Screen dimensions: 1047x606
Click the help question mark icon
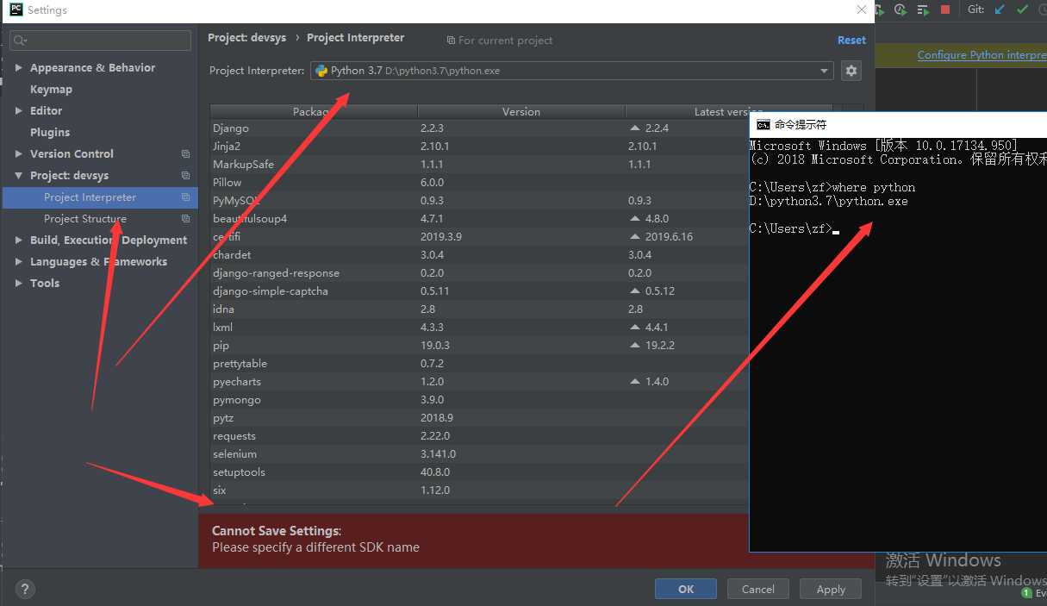[x=25, y=590]
